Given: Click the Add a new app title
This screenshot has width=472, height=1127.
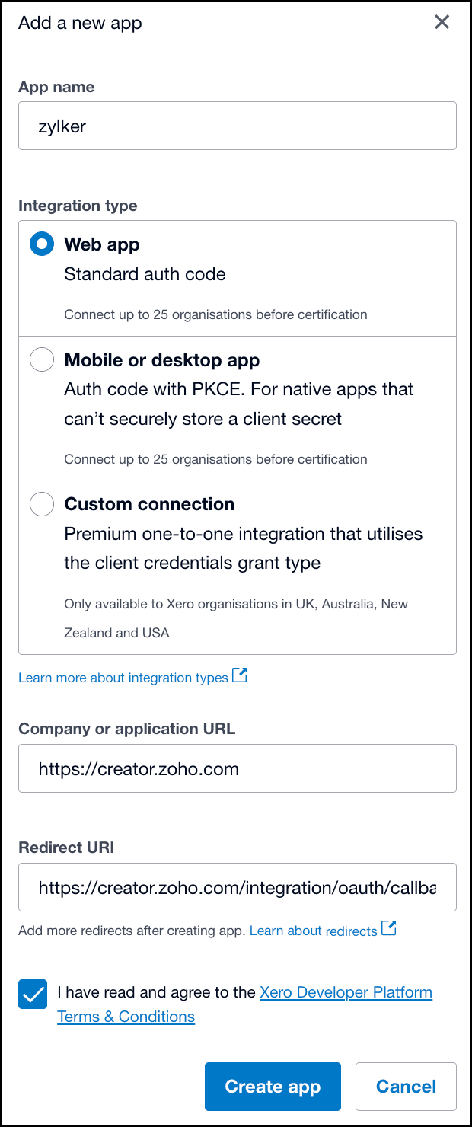Looking at the screenshot, I should coord(80,23).
